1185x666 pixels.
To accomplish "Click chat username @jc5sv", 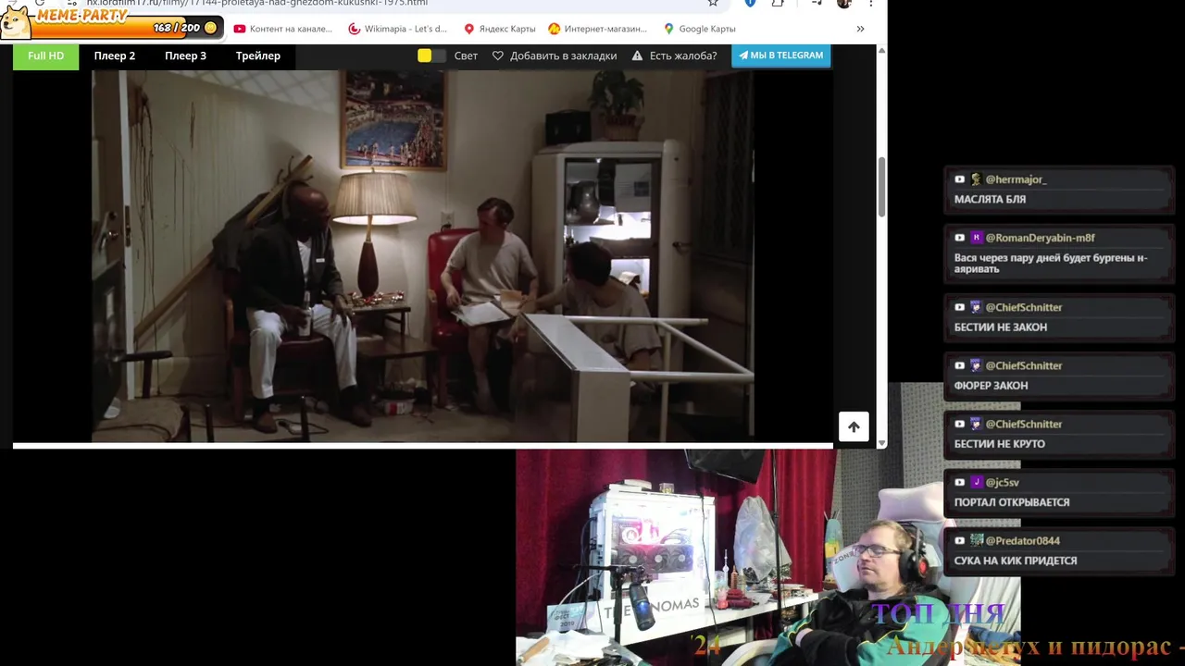I will tap(1002, 483).
